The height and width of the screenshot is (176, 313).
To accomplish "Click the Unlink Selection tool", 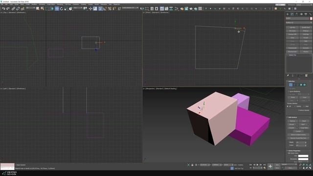I will pos(18,9).
